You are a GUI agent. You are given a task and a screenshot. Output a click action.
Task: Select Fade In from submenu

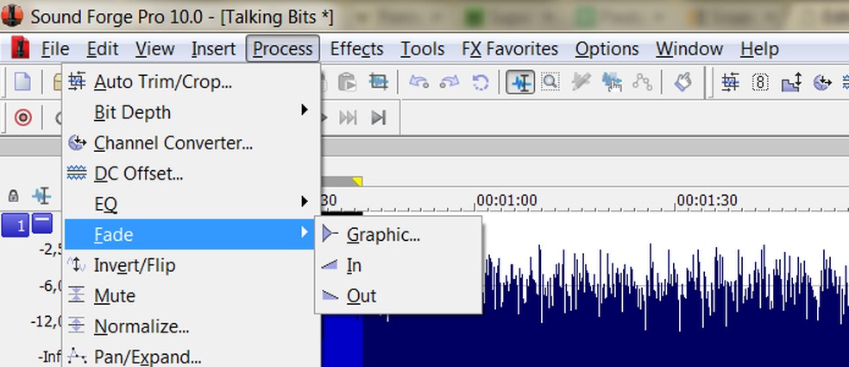[398, 265]
